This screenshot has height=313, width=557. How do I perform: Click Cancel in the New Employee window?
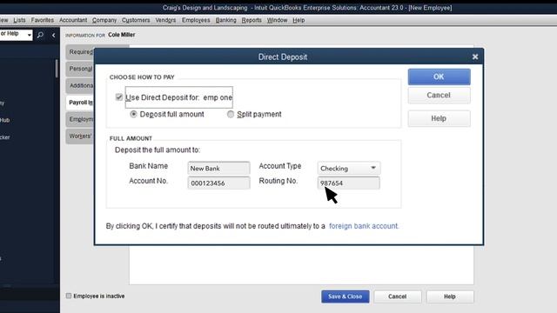(x=397, y=296)
